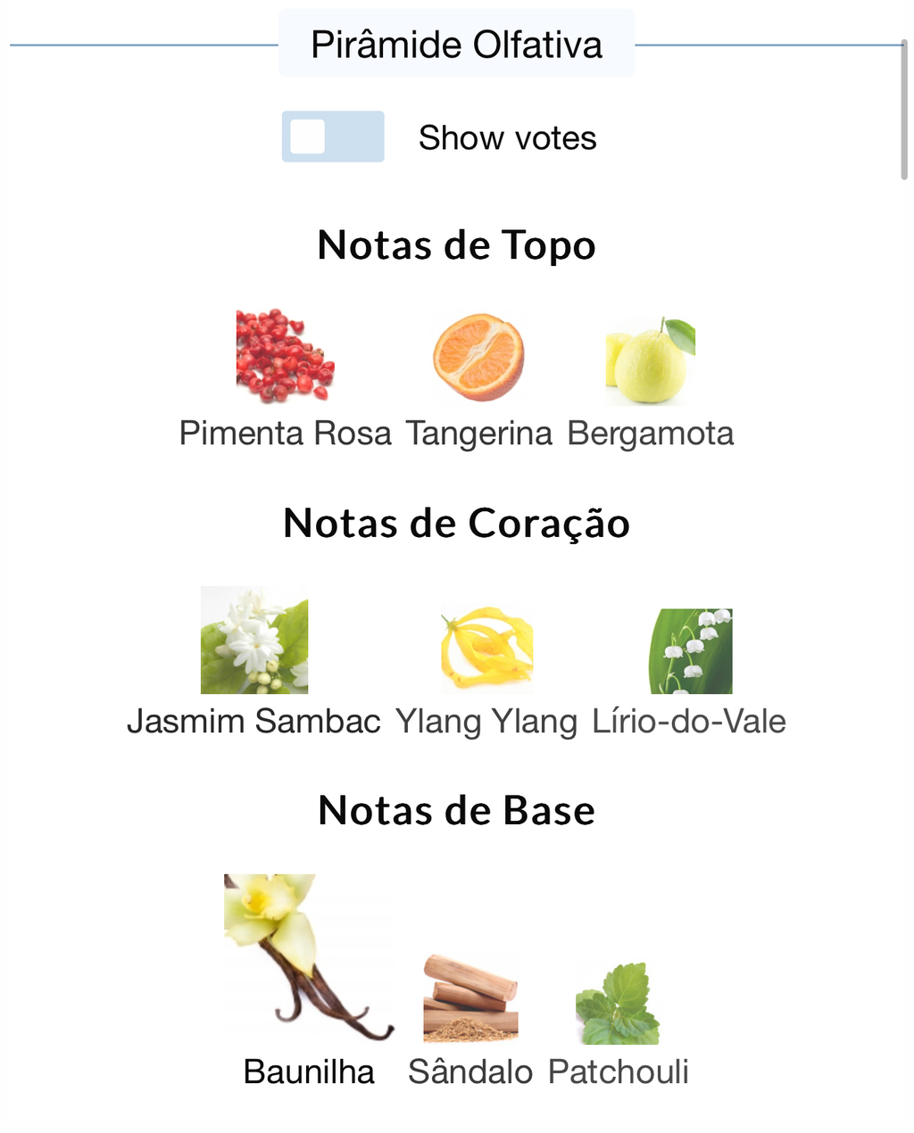
Task: Select the Pirâmide Olfativa section header
Action: (x=456, y=44)
